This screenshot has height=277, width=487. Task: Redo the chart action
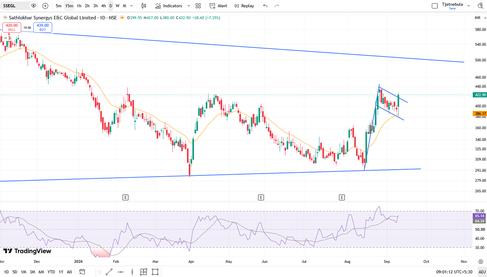(x=277, y=6)
